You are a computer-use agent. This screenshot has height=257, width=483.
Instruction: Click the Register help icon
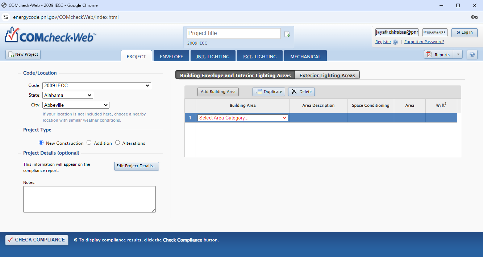click(395, 42)
